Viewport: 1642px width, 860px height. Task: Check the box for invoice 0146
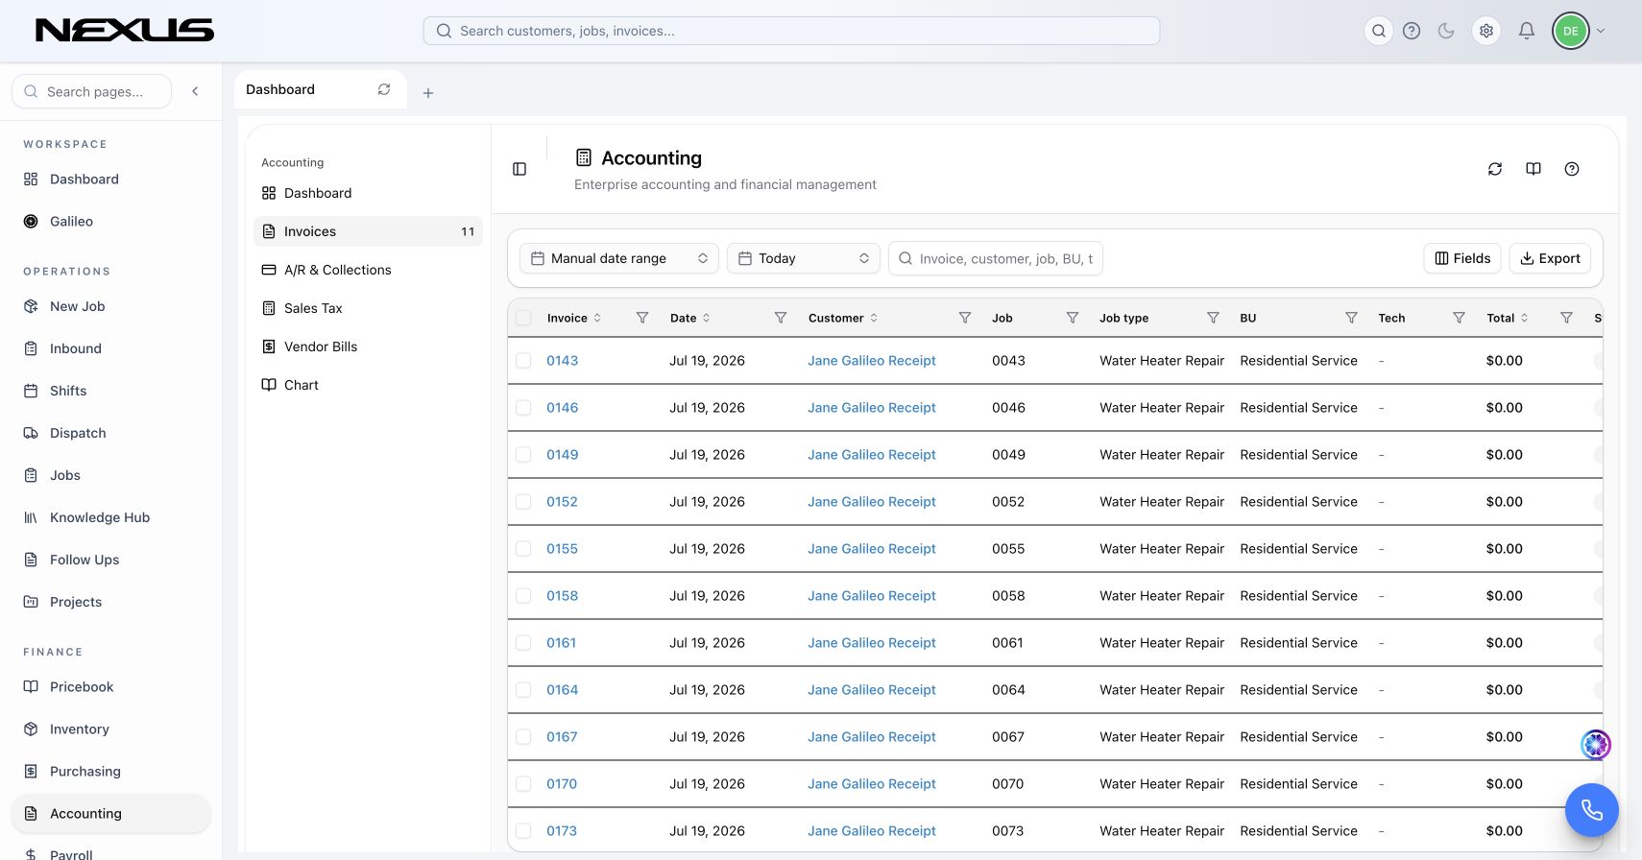click(x=523, y=408)
